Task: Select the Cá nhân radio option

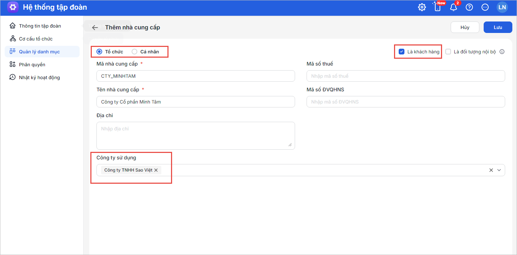Action: coord(134,52)
